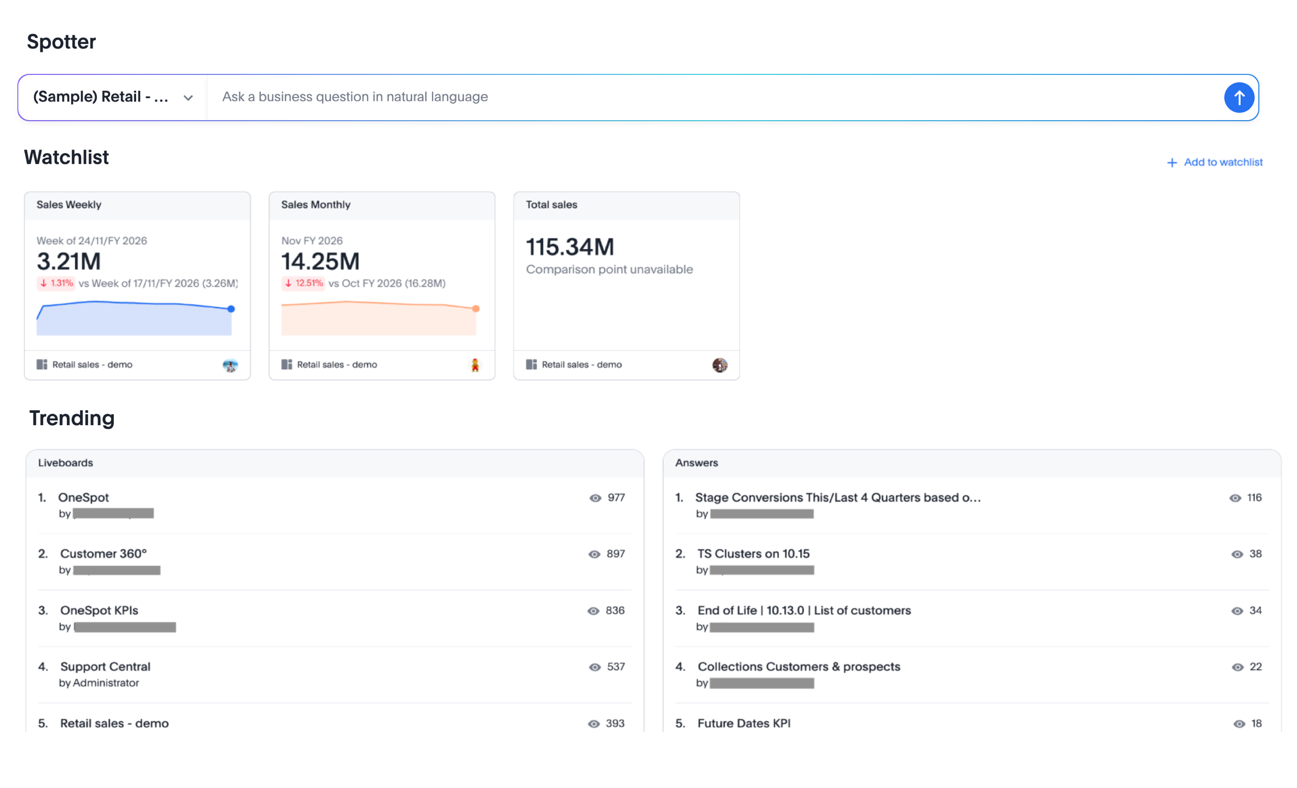Click the Sales Monthly orange sparkline chart
This screenshot has height=788, width=1297.
point(380,318)
